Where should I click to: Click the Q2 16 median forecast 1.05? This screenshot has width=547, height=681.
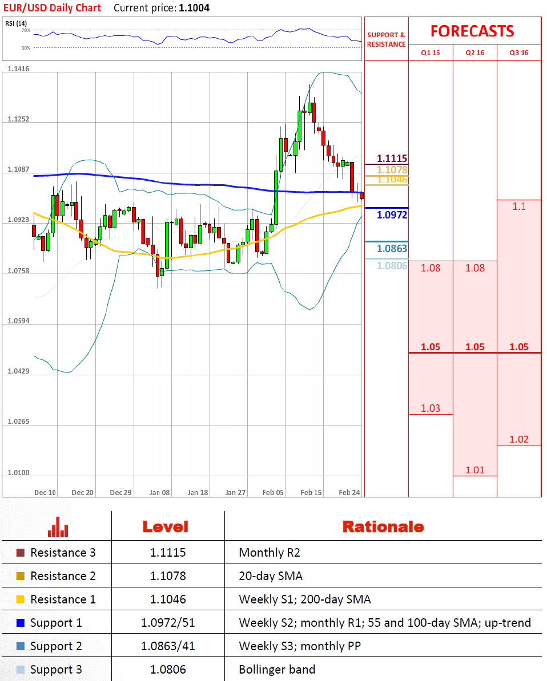coord(475,347)
